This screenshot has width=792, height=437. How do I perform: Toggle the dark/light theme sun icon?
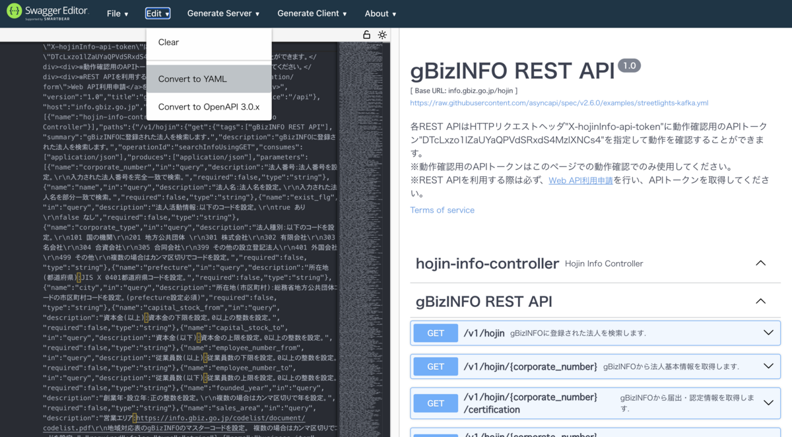382,35
